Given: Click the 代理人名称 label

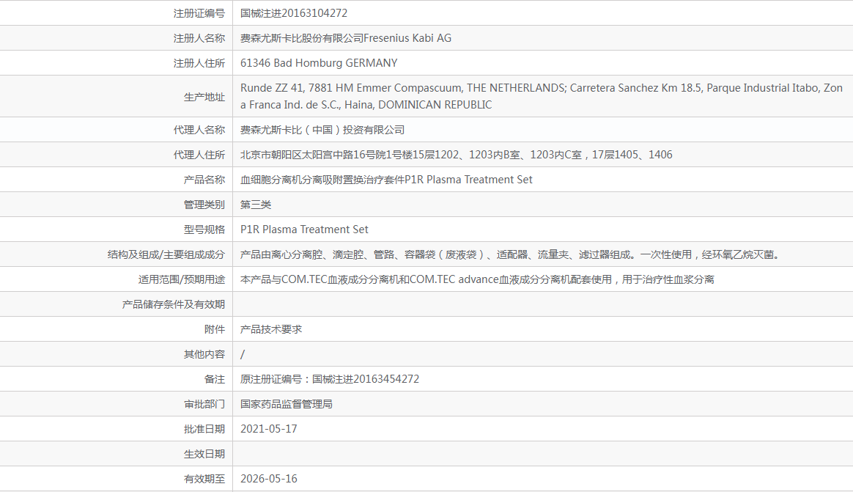Looking at the screenshot, I should (199, 130).
